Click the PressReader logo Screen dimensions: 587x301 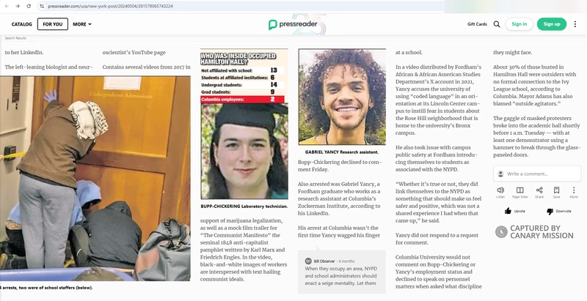[293, 24]
